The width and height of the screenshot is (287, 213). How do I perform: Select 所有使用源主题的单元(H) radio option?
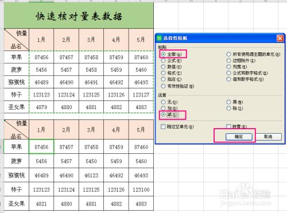point(228,54)
